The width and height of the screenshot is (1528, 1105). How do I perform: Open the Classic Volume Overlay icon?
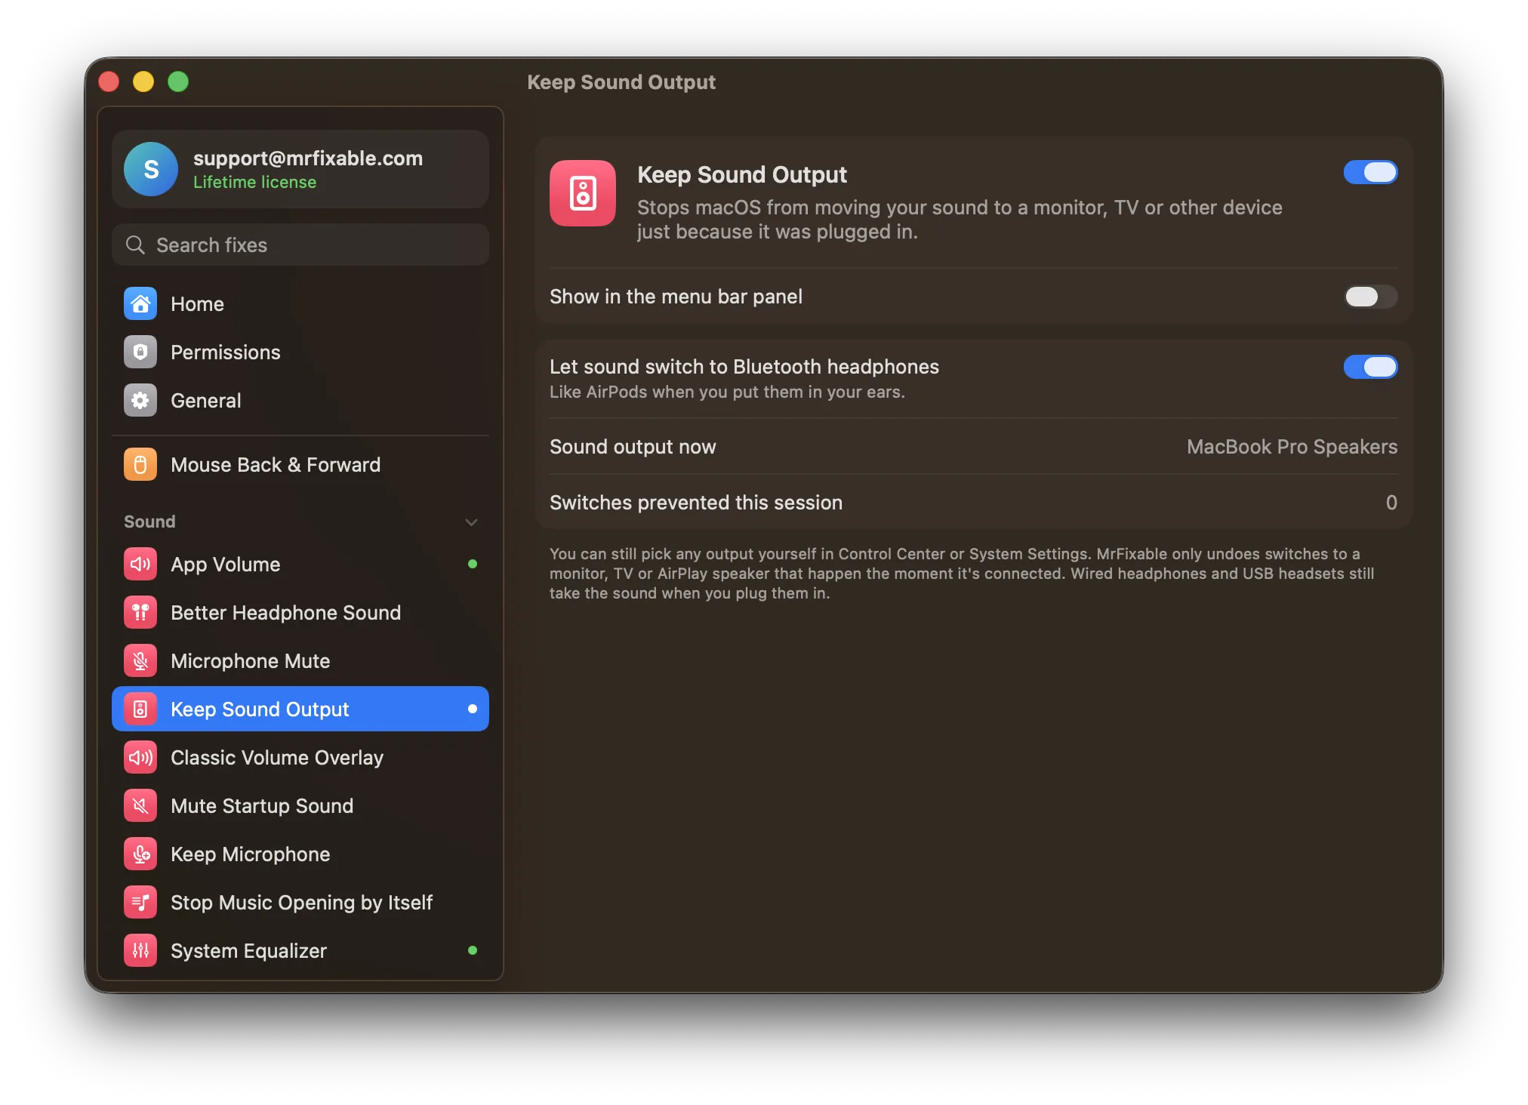point(140,757)
